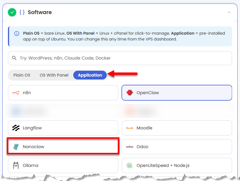Click the green Node.js hexagon icon
240x181 pixels.
(x=130, y=165)
